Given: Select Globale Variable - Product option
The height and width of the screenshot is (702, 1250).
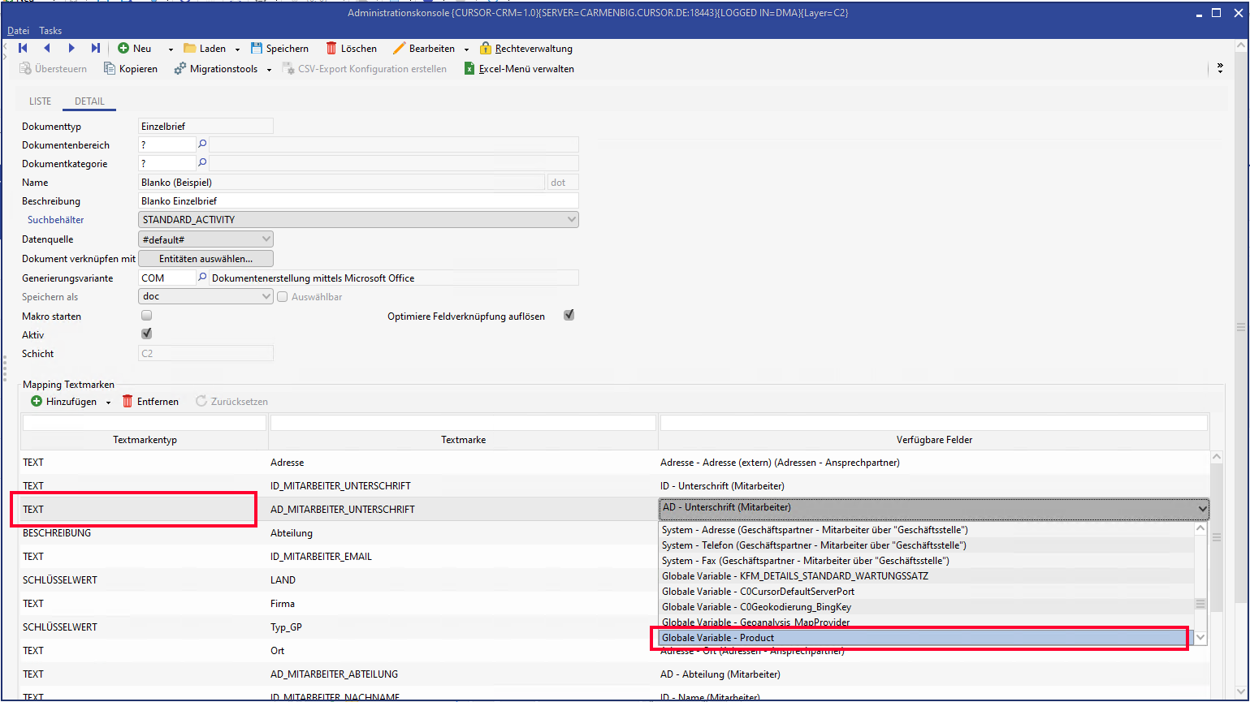Looking at the screenshot, I should tap(922, 638).
